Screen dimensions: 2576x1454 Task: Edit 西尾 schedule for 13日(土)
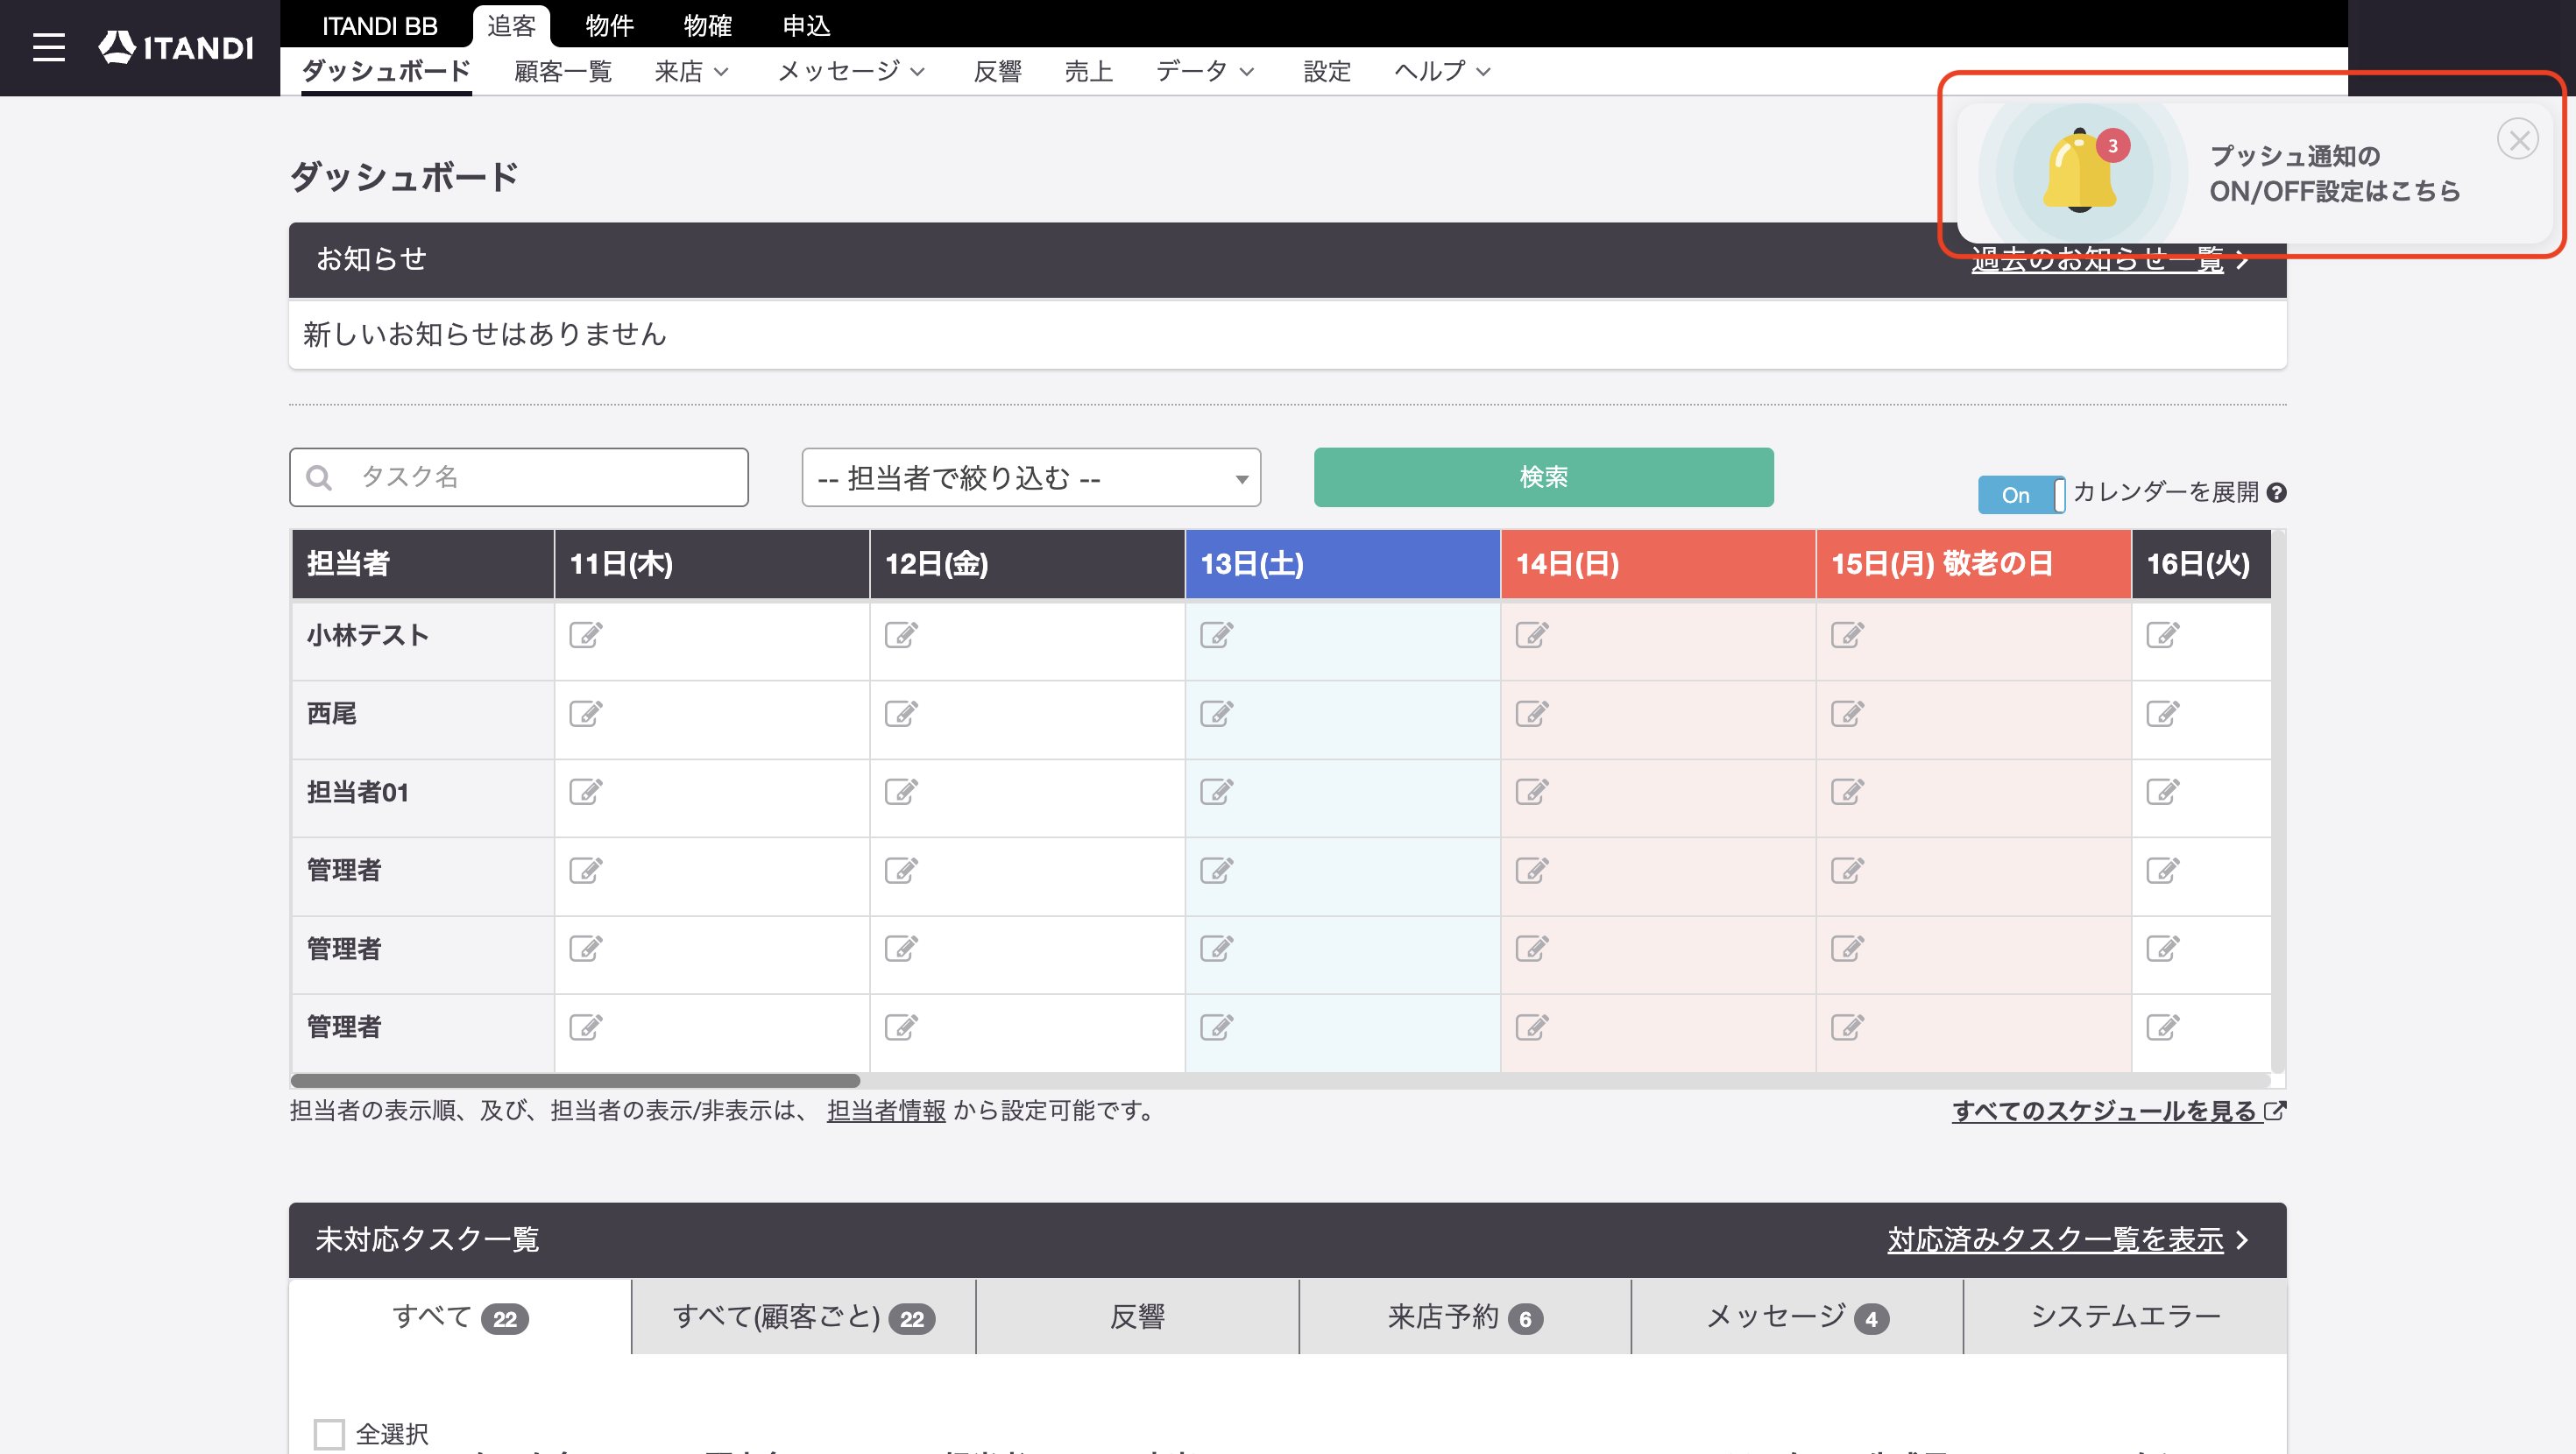tap(1217, 714)
